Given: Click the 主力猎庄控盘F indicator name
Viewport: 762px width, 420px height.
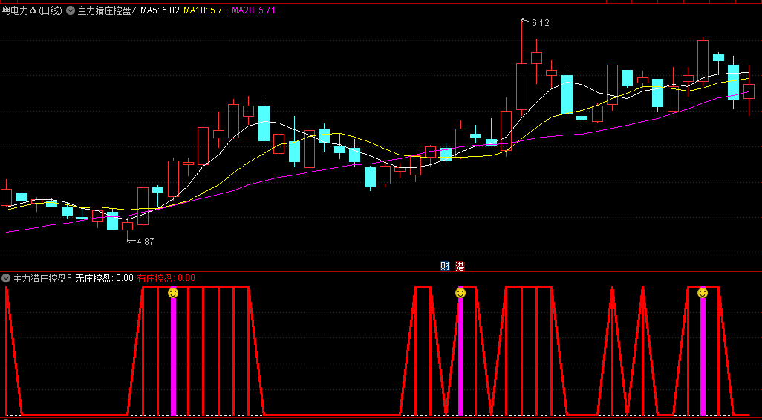Looking at the screenshot, I should point(42,278).
